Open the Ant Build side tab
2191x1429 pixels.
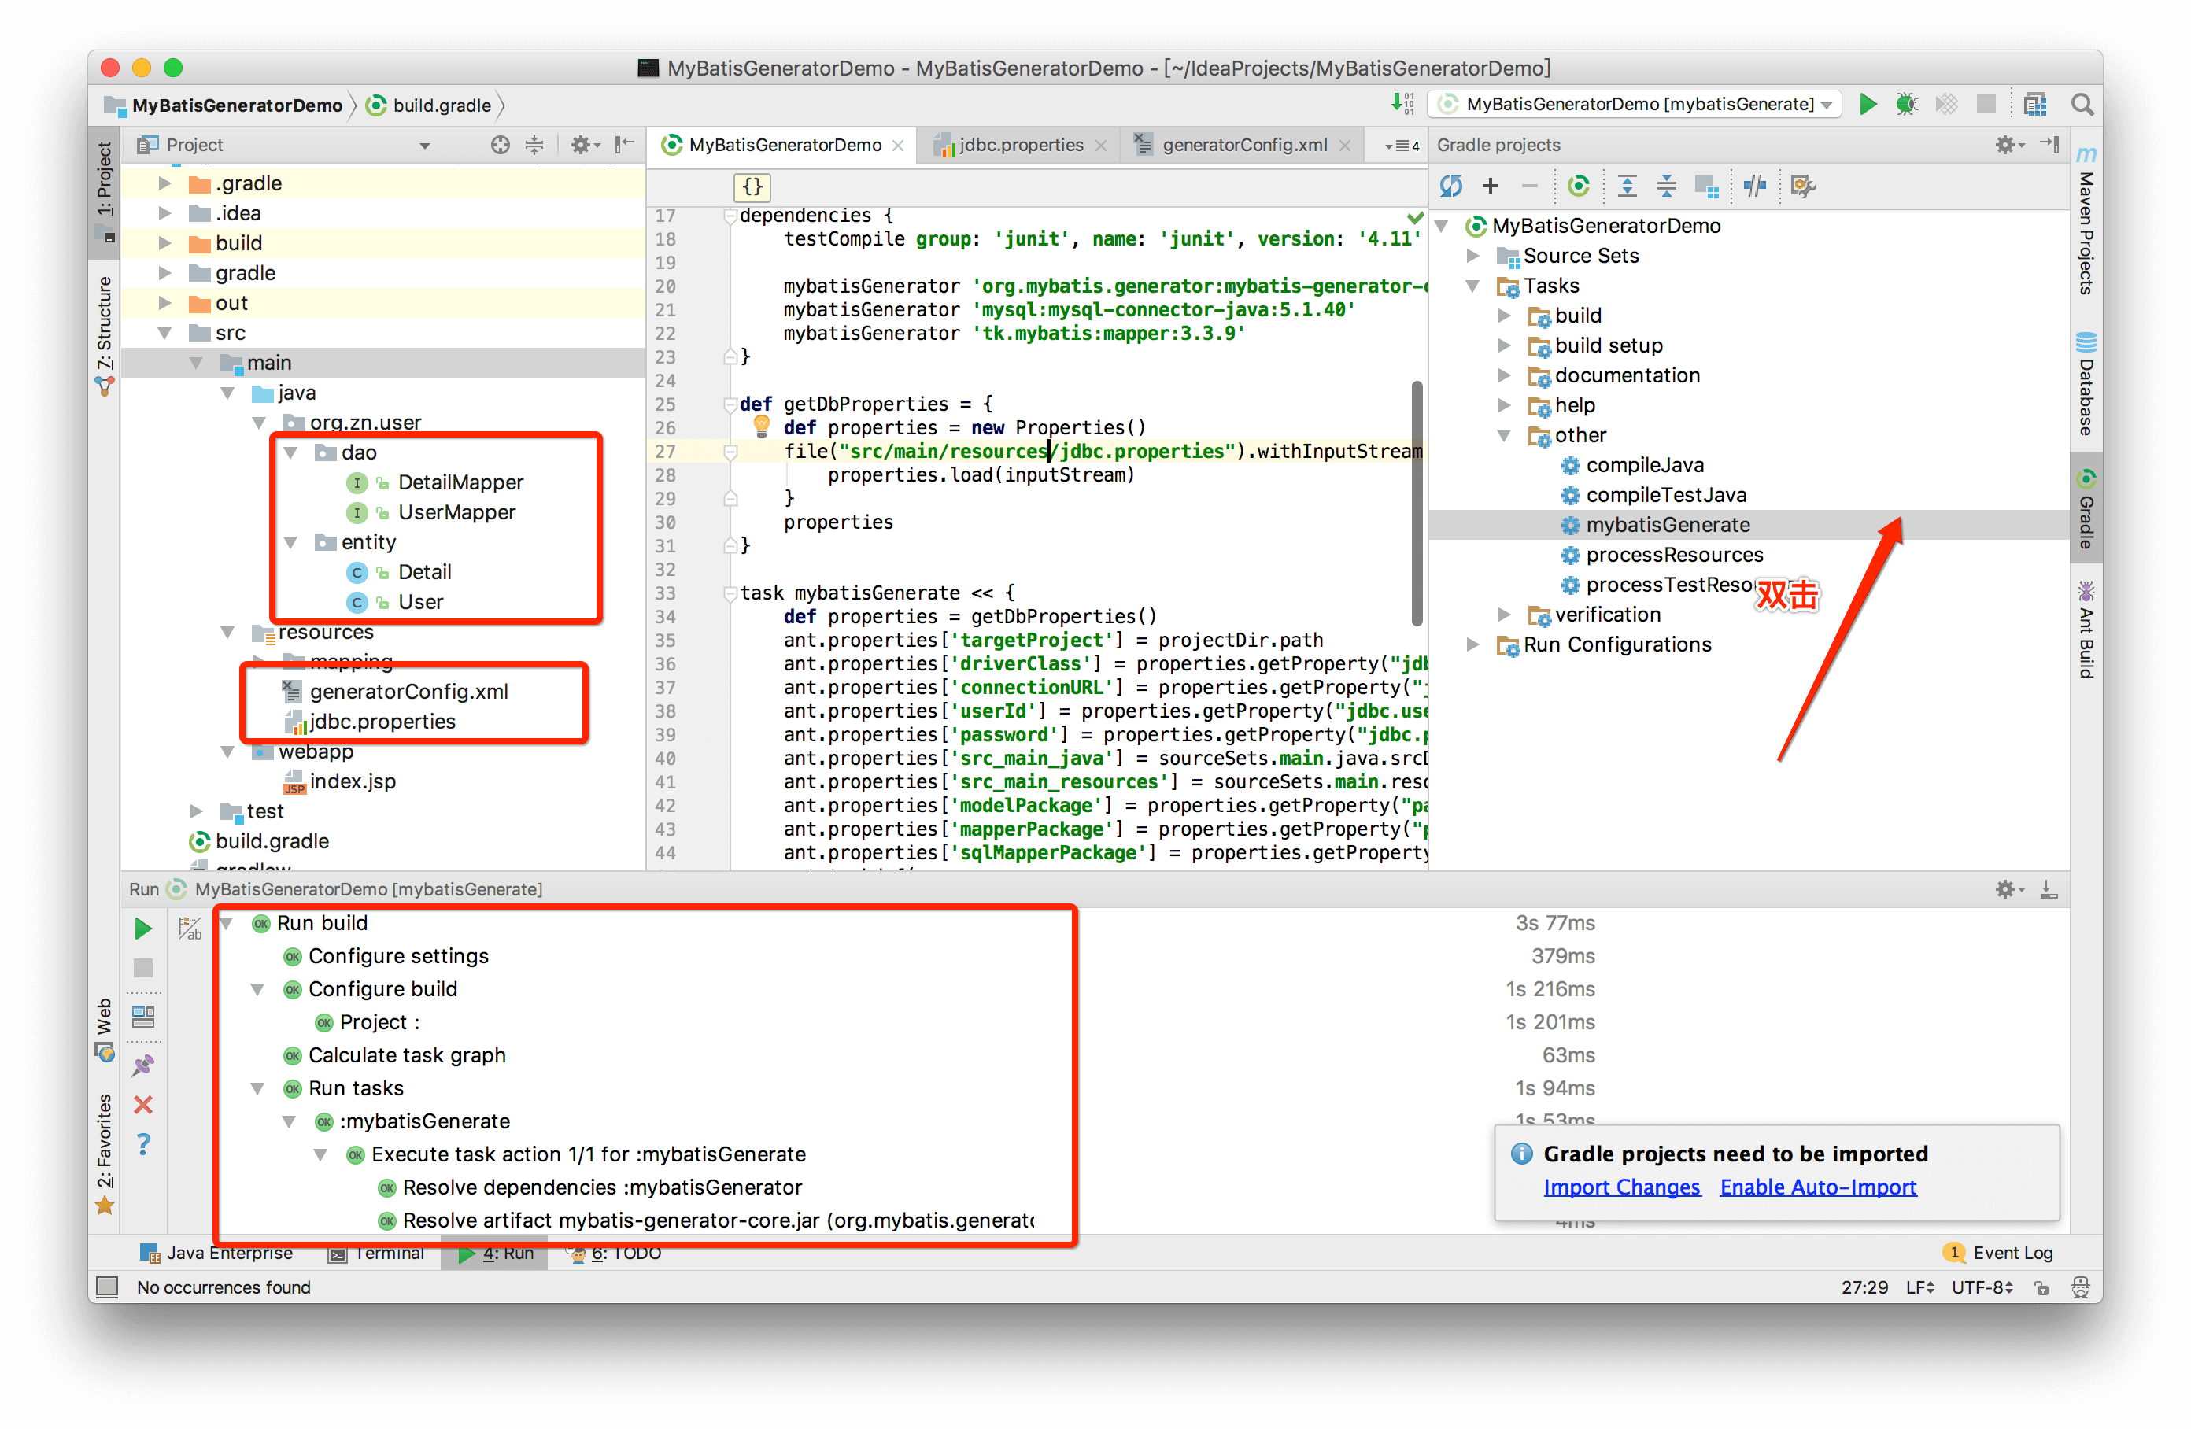point(2086,630)
